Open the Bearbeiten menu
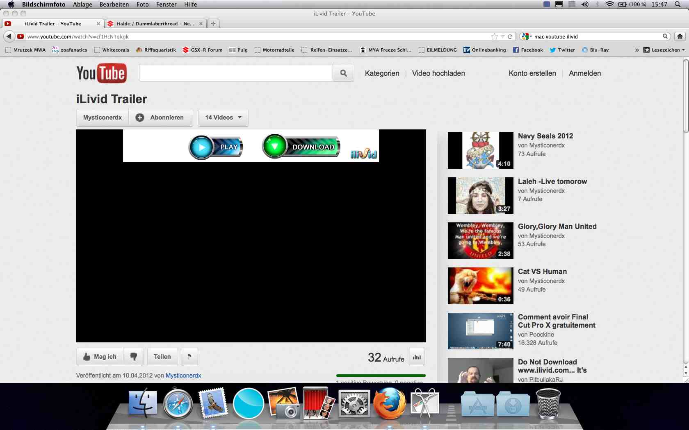 114,4
